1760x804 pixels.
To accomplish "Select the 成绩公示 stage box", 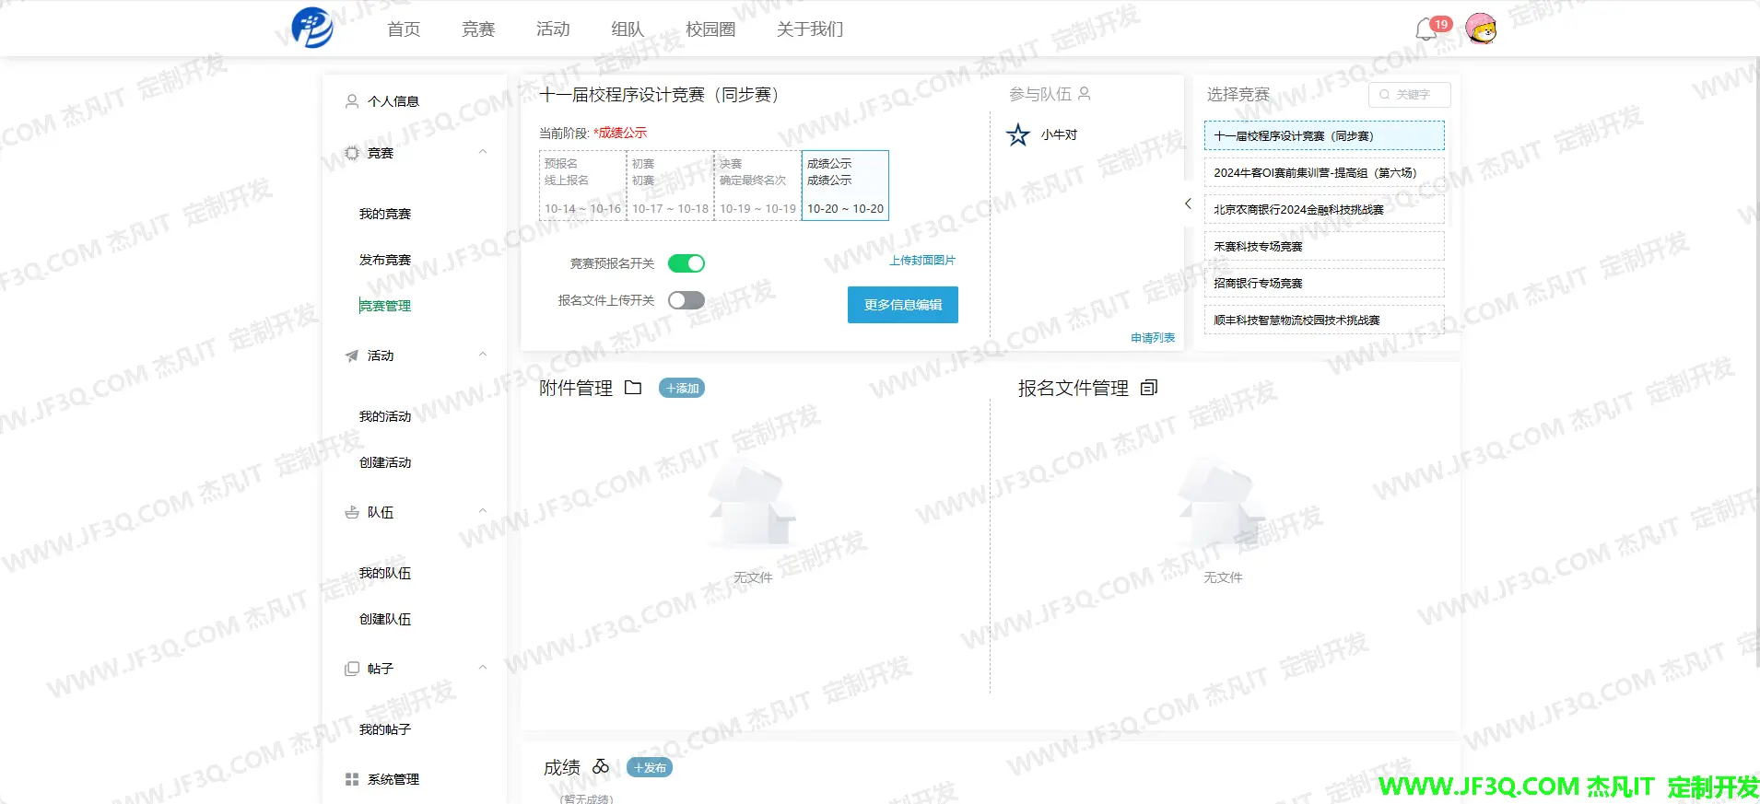I will (x=845, y=185).
